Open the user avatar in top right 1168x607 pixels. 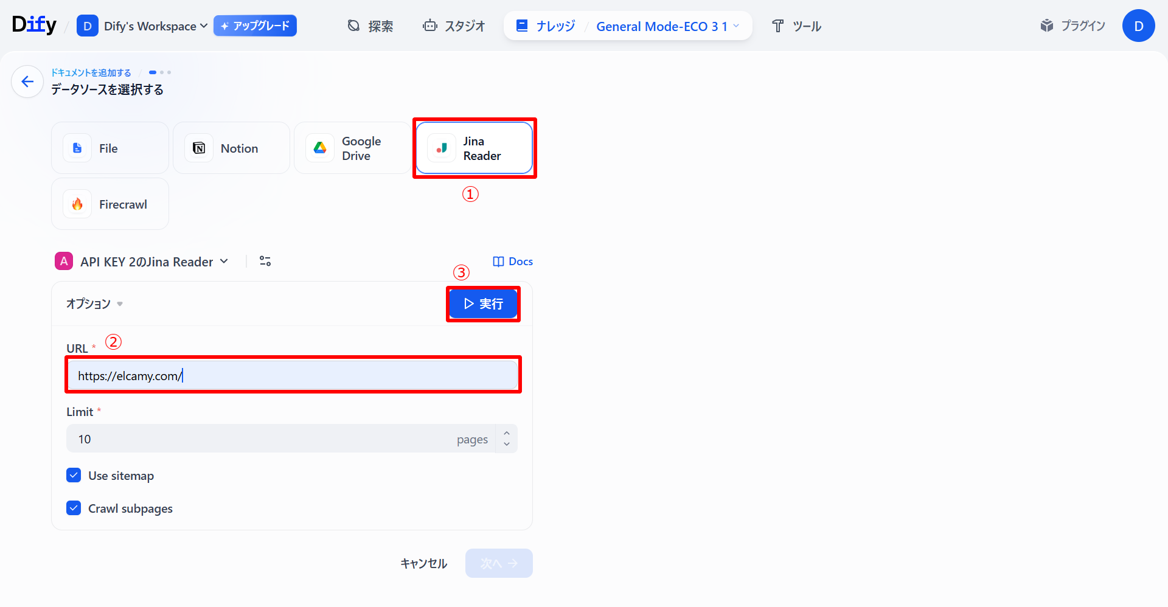point(1138,26)
